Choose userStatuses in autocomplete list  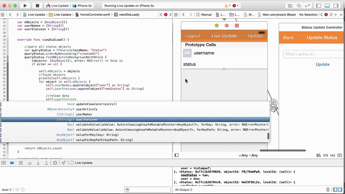click(135, 119)
